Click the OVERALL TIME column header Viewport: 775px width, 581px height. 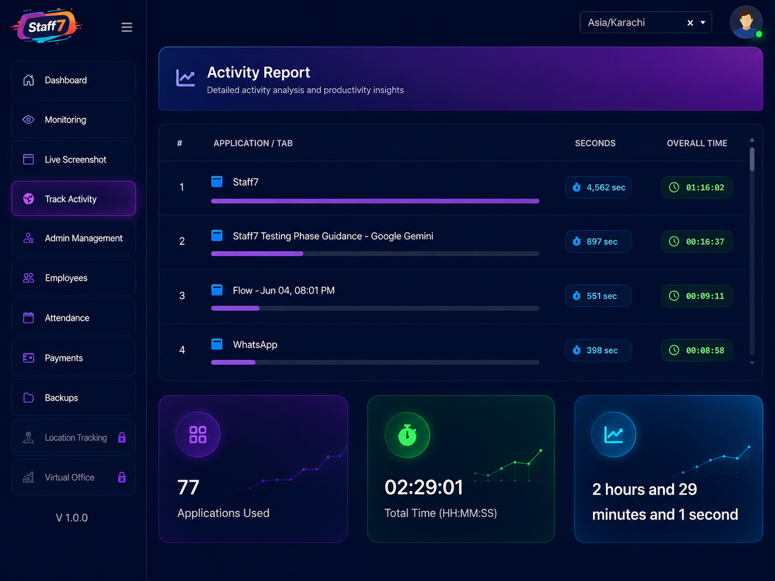tap(697, 143)
